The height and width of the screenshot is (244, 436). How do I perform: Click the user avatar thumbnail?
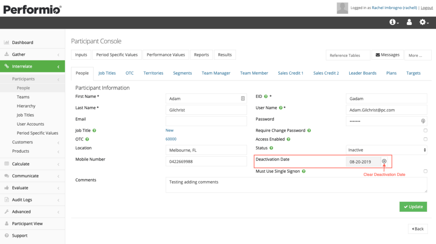(342, 8)
